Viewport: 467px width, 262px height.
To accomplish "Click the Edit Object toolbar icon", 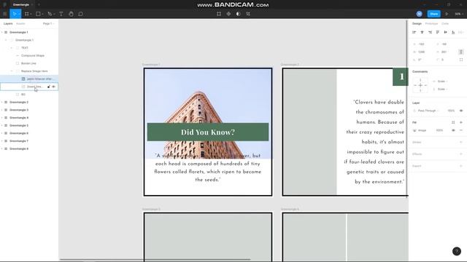I will tap(219, 14).
